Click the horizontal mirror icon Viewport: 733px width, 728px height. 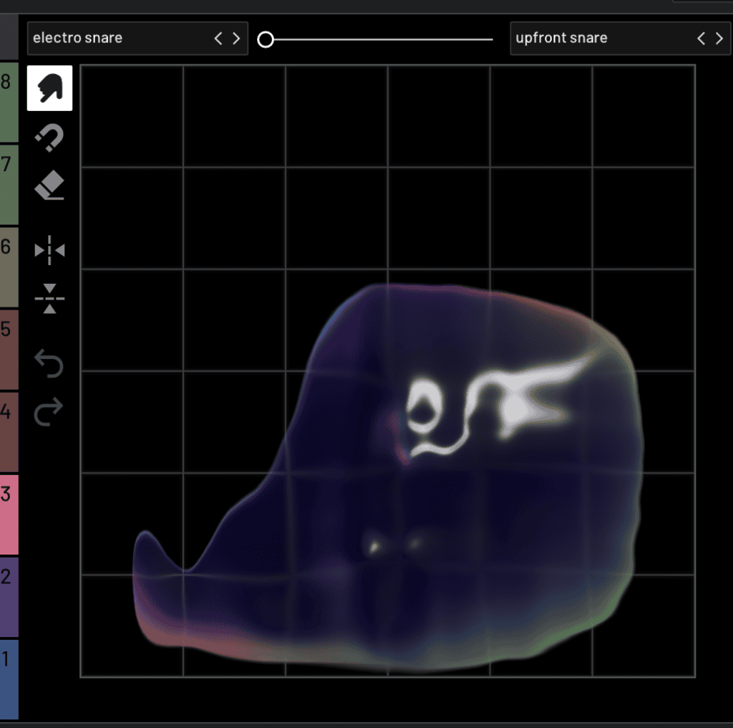pos(49,250)
